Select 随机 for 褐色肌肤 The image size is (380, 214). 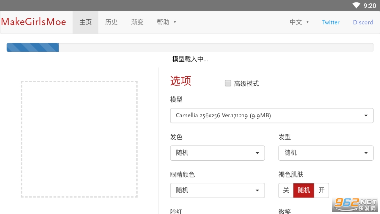click(x=303, y=190)
